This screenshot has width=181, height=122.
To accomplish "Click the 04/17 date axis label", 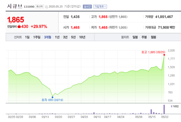I will [108, 117].
